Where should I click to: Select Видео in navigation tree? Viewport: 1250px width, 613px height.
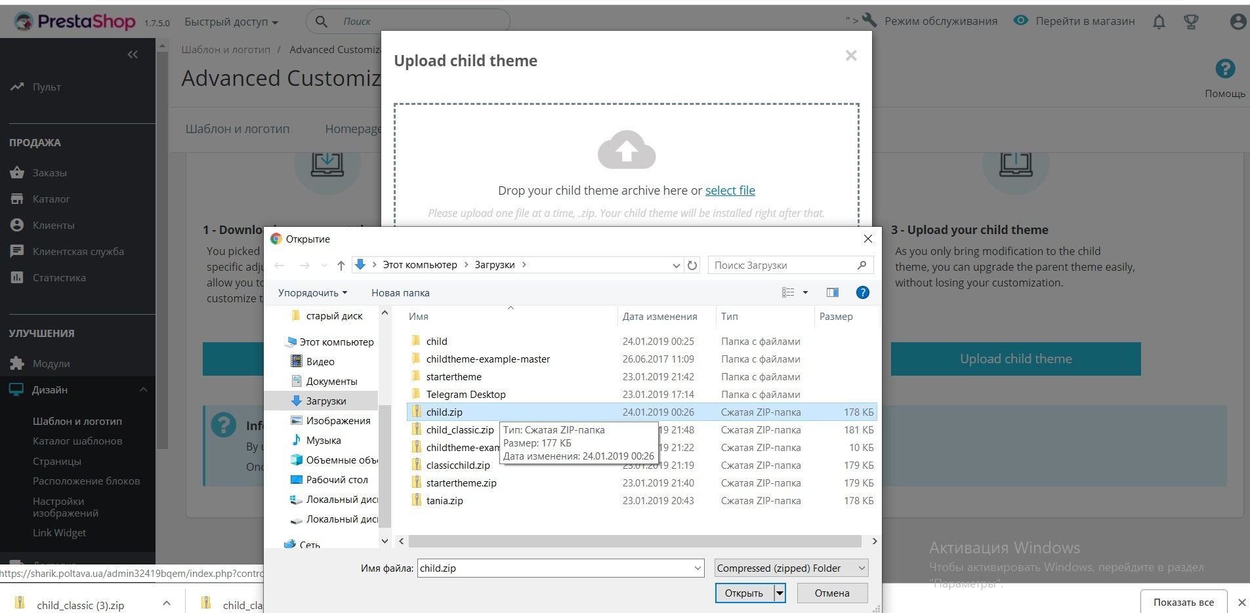tap(313, 361)
